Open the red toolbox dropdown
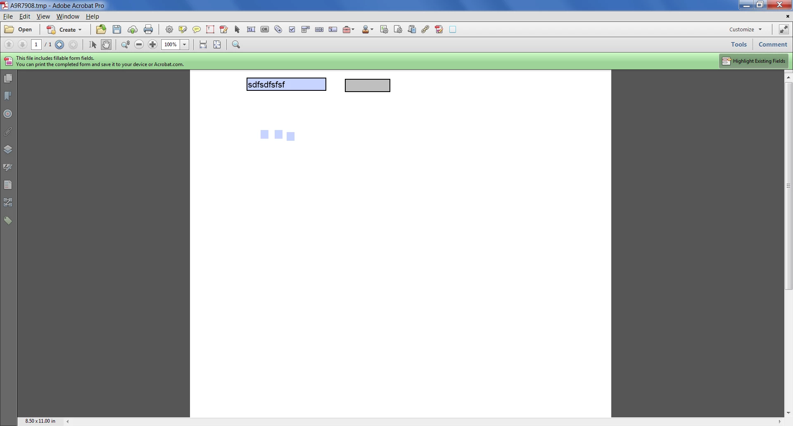 [x=349, y=29]
